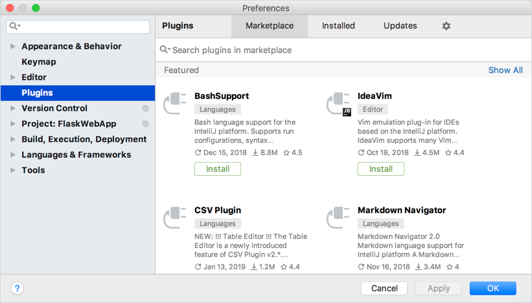Install the IdeaVim plugin

380,169
